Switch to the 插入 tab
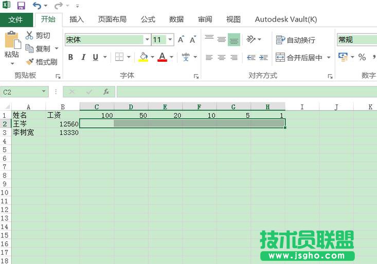This screenshot has width=377, height=264. 77,19
